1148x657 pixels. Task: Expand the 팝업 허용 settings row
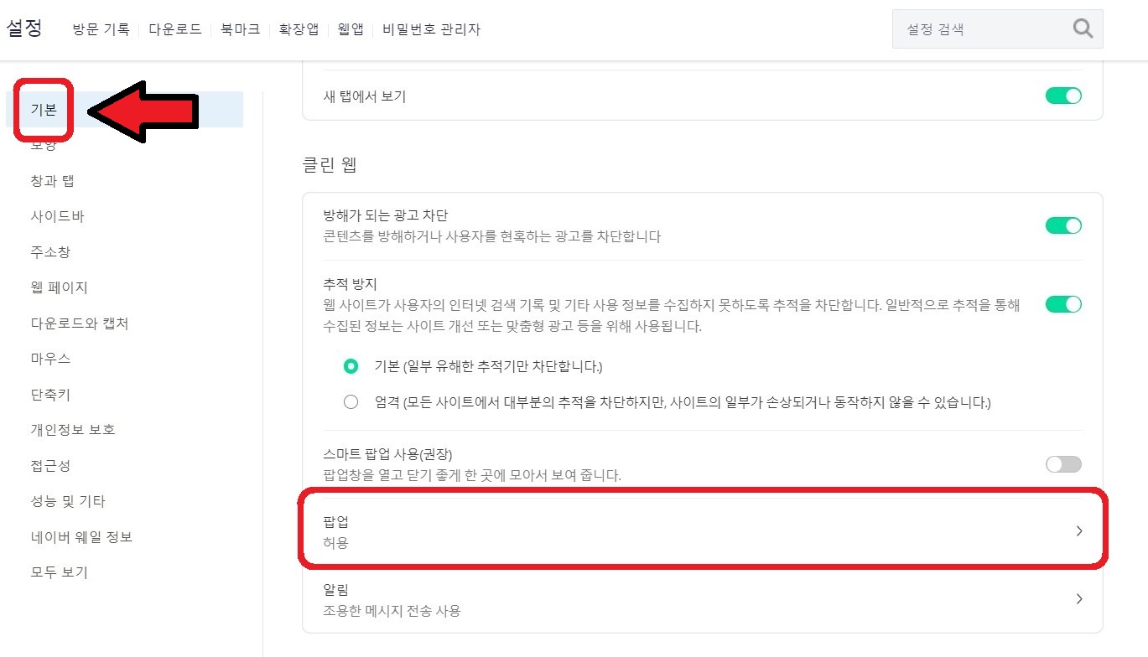pos(1079,530)
